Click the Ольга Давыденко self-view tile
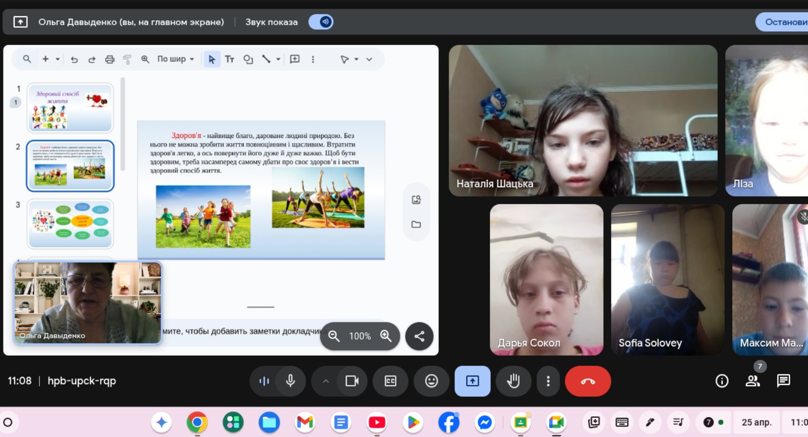The width and height of the screenshot is (808, 437). tap(88, 303)
